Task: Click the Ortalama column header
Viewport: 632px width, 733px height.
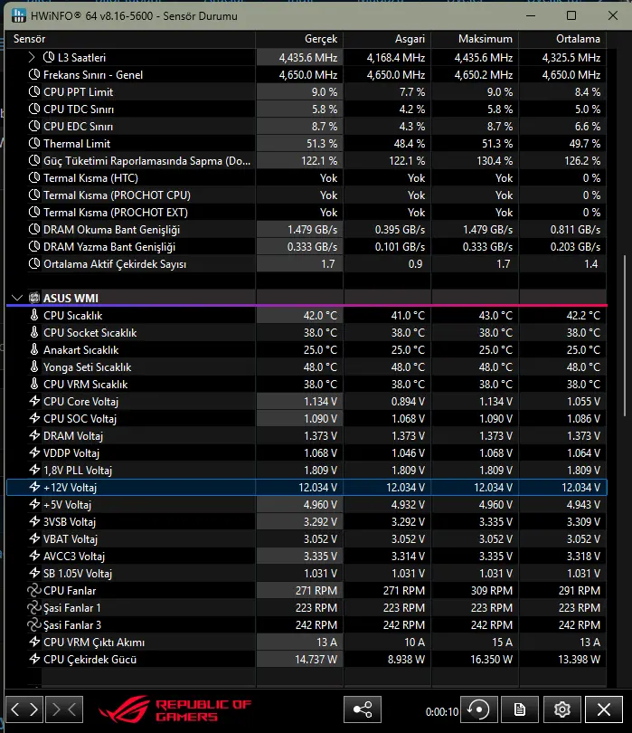Action: tap(563, 39)
